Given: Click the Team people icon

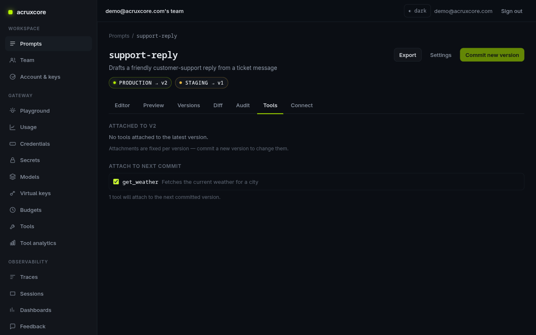Looking at the screenshot, I should coord(13,60).
